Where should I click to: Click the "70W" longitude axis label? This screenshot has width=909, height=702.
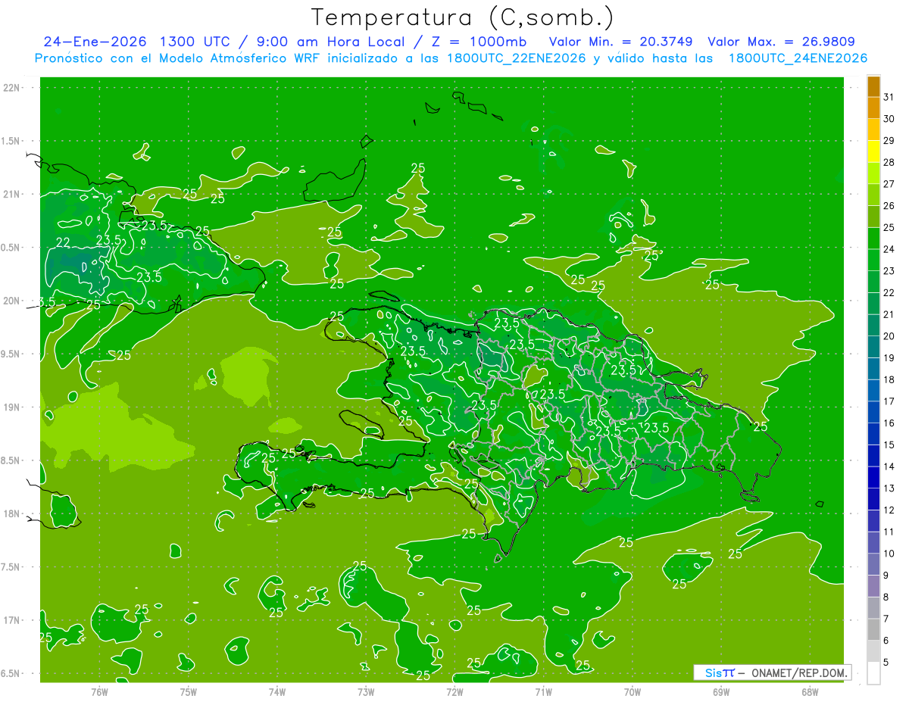633,691
